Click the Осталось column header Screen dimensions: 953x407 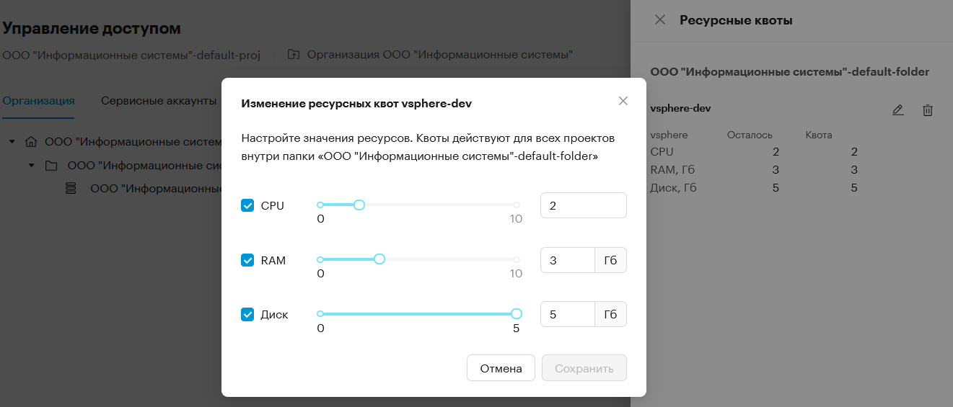pos(750,135)
